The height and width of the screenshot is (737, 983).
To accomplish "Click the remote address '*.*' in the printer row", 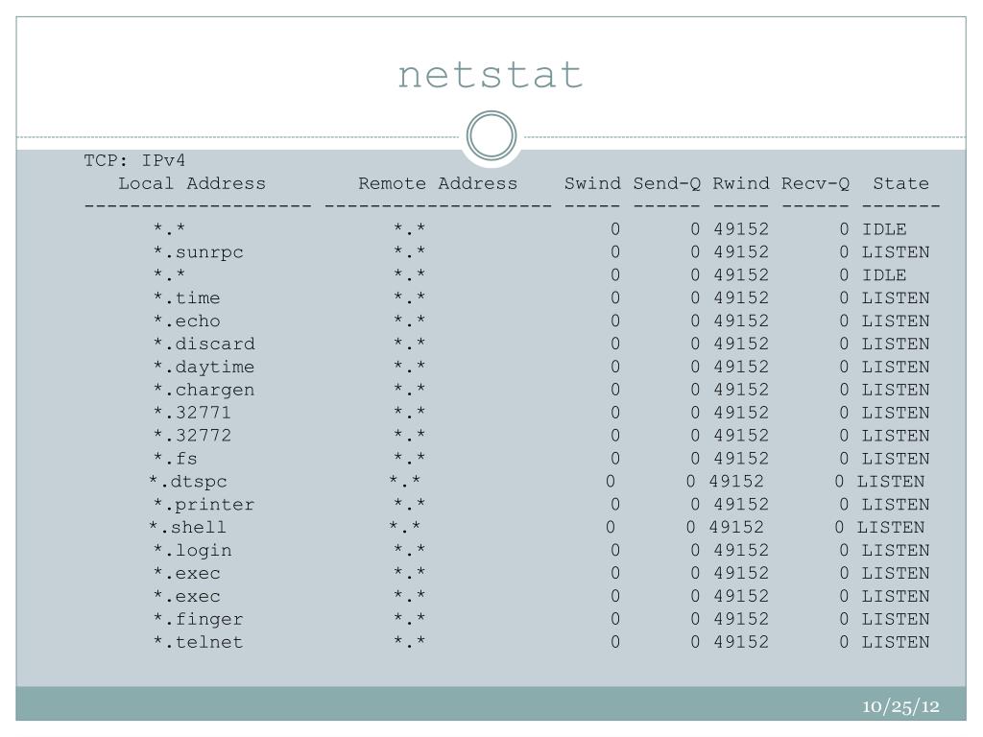I will coord(409,504).
